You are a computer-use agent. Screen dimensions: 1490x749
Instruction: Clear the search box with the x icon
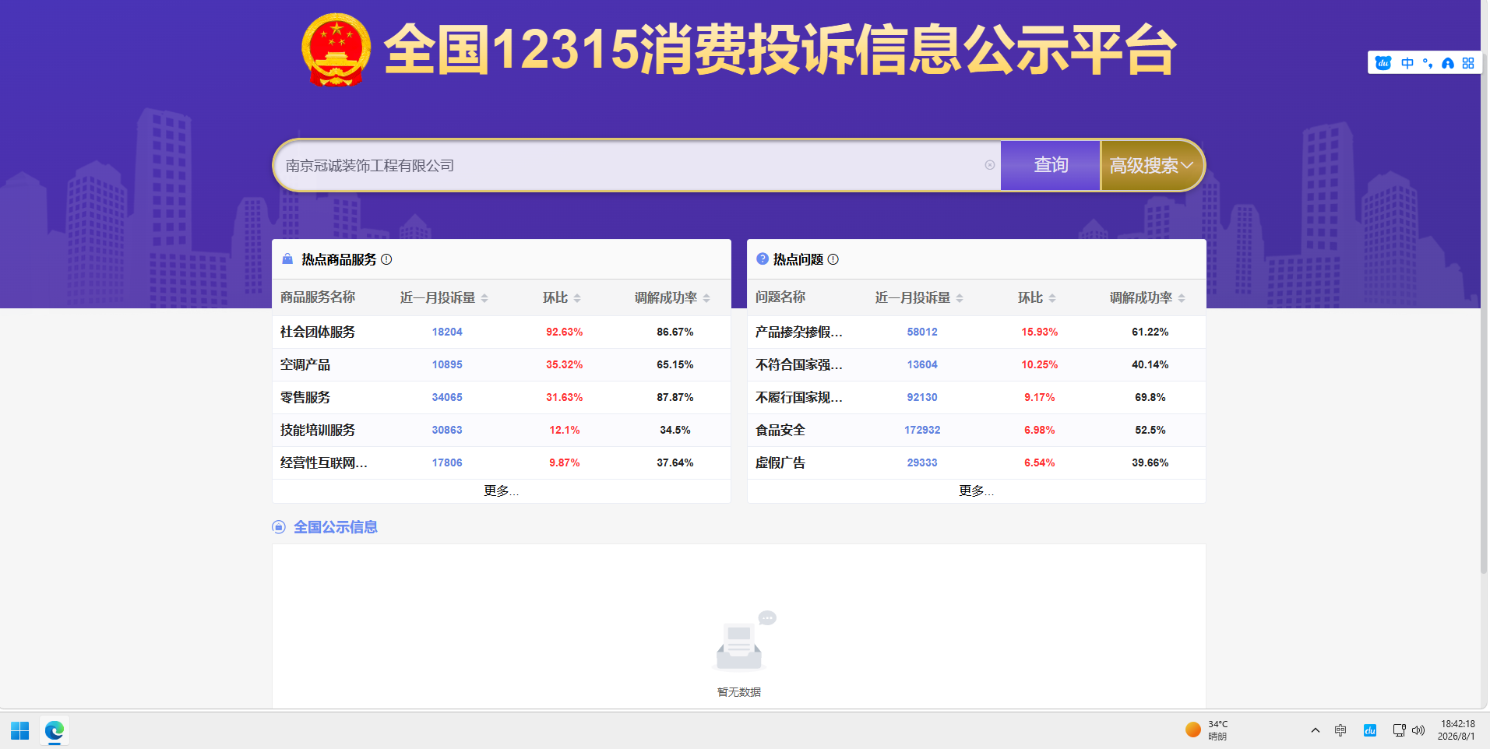point(990,165)
